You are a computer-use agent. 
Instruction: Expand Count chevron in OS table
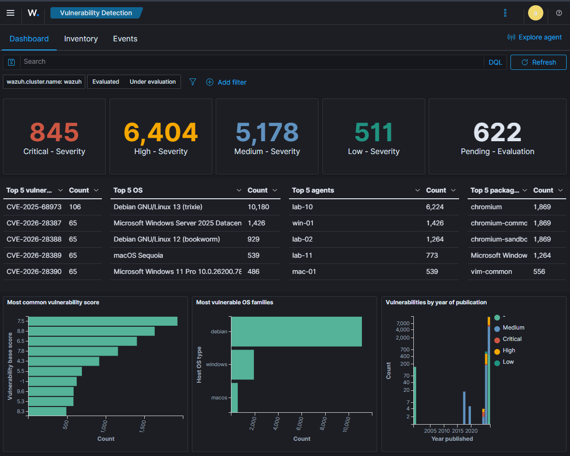pyautogui.click(x=275, y=190)
